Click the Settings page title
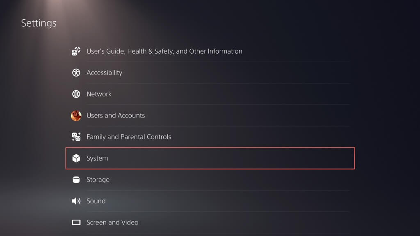This screenshot has width=420, height=236. (39, 23)
